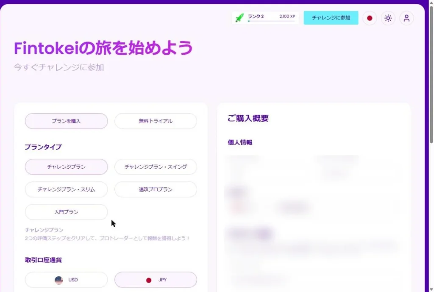Click the ご購入概要 heading
Screen dimensions: 434x292
click(x=248, y=118)
